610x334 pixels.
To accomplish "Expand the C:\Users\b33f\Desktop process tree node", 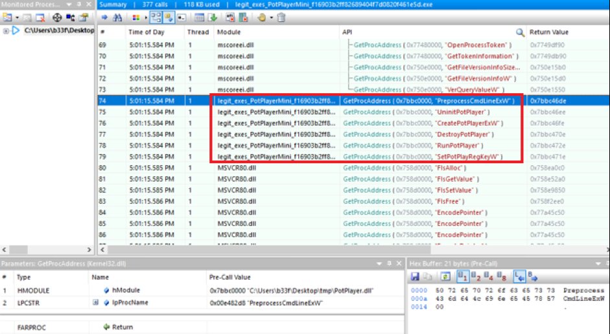I will [x=6, y=30].
